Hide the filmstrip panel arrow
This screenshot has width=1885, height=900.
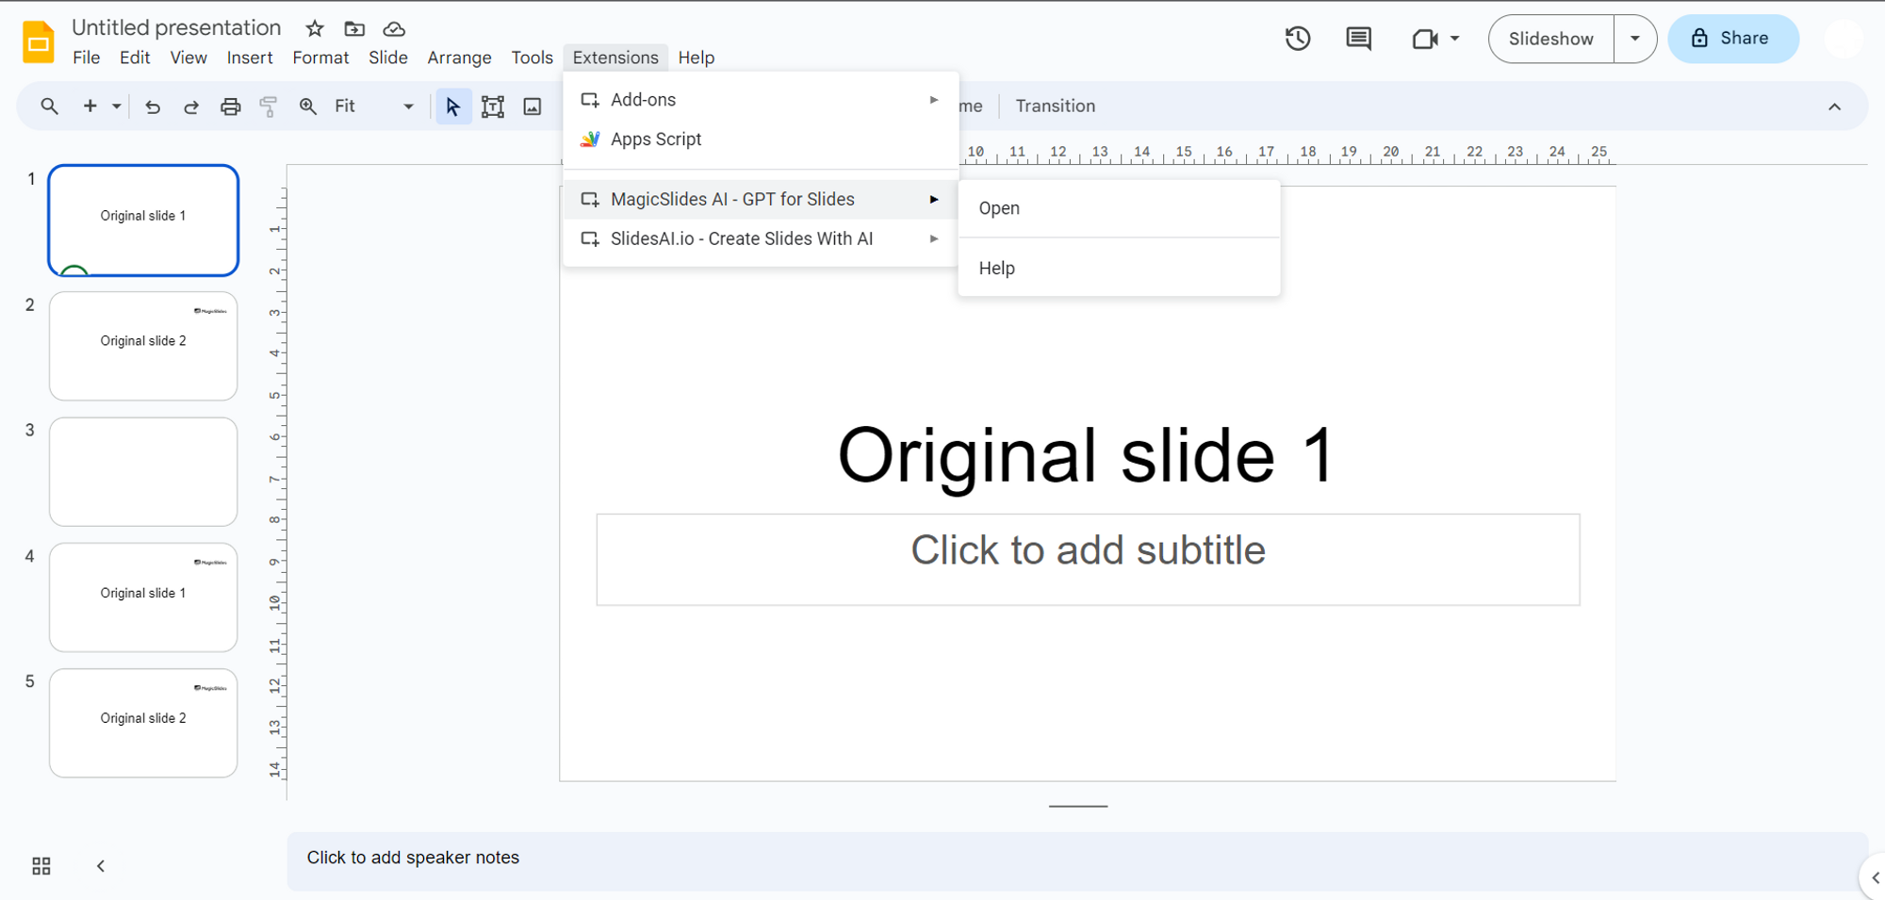(x=101, y=866)
